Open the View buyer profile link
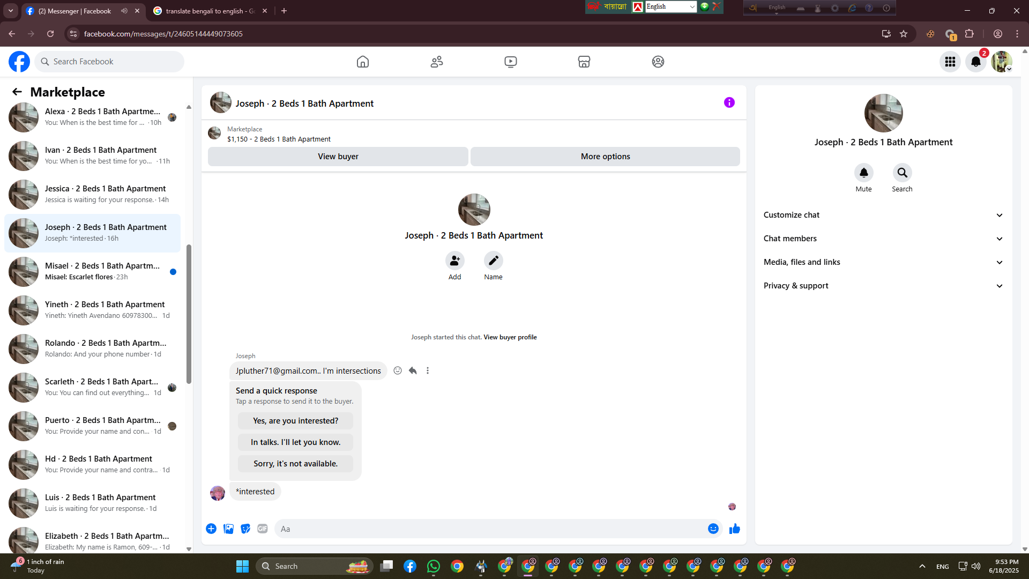Viewport: 1029px width, 579px height. pyautogui.click(x=510, y=337)
